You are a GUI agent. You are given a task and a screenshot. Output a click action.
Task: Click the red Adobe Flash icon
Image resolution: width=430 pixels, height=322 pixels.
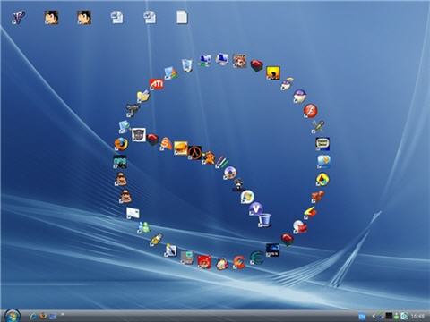click(310, 111)
